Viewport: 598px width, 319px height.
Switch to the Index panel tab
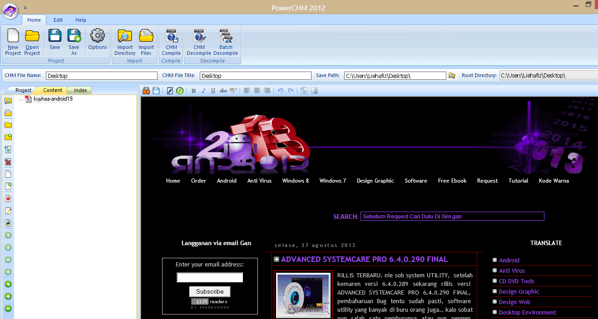coord(80,90)
